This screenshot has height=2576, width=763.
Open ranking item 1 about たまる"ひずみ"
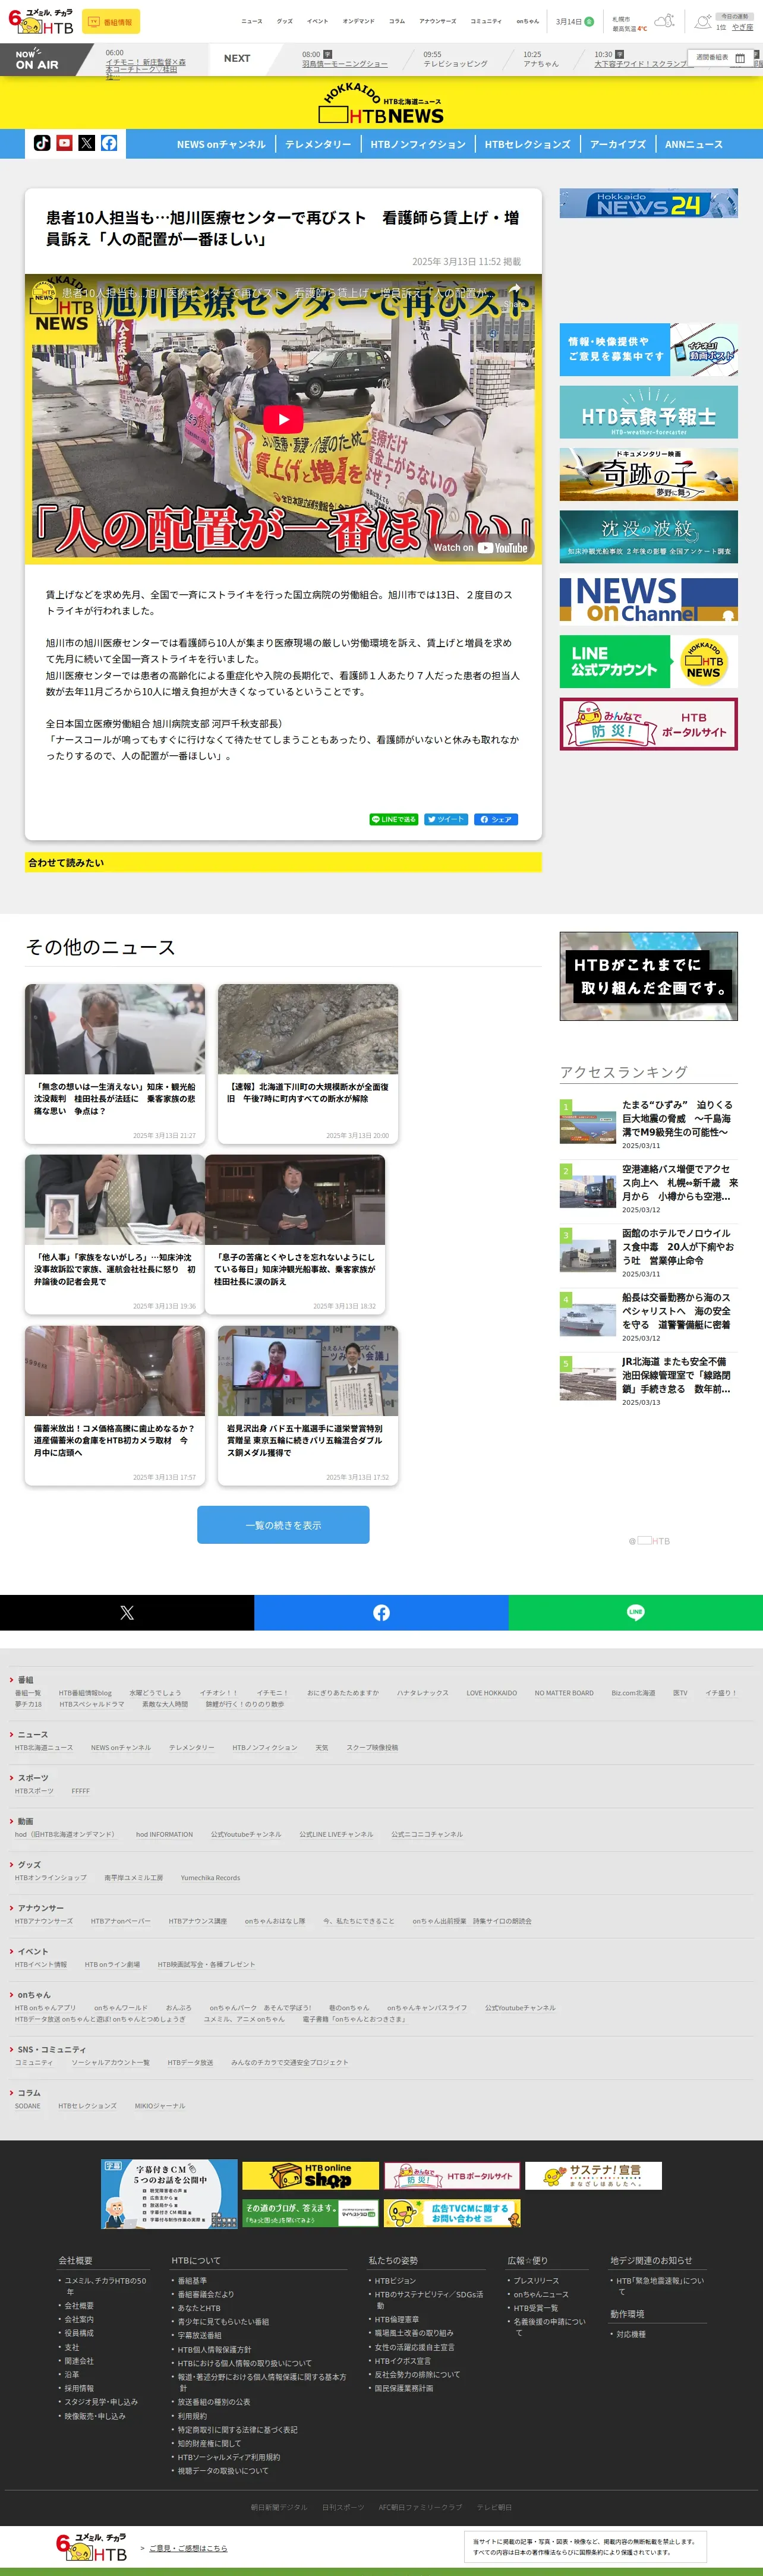click(648, 1124)
